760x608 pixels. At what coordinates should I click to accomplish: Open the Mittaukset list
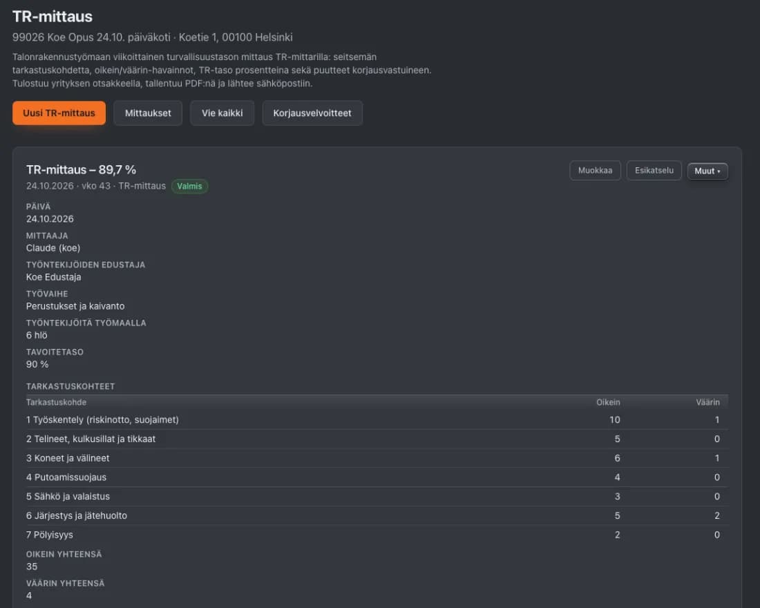point(148,113)
